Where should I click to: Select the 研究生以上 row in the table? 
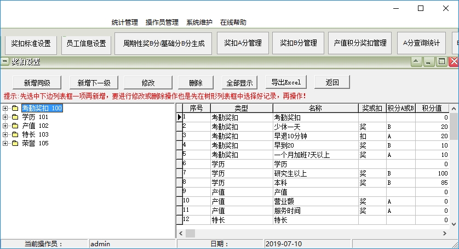pos(315,173)
